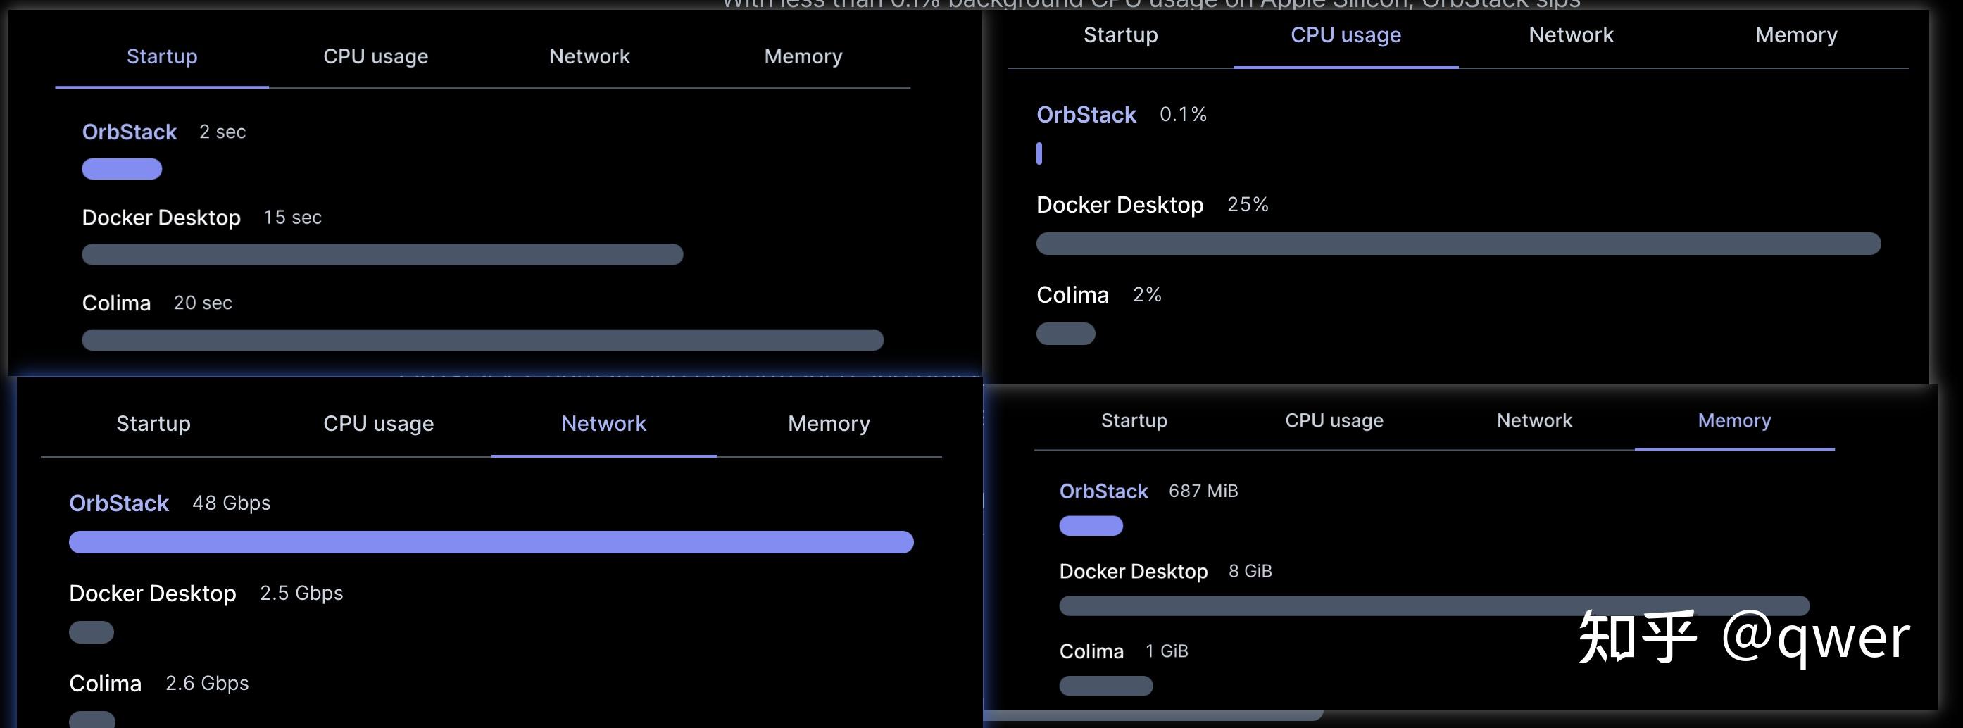Open Memory tab in the Gbps panel

828,424
